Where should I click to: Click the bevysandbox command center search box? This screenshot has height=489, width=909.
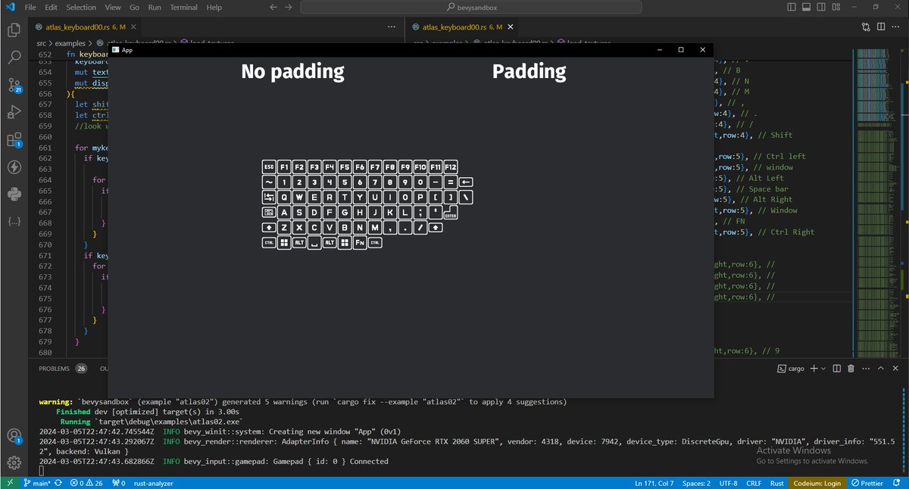471,7
